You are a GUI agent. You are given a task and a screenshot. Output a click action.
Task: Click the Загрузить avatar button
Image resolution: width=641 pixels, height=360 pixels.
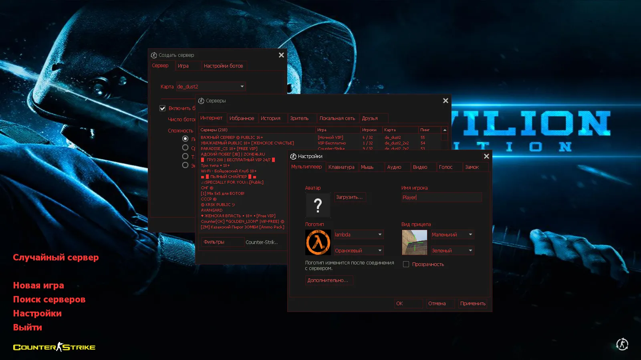(349, 197)
